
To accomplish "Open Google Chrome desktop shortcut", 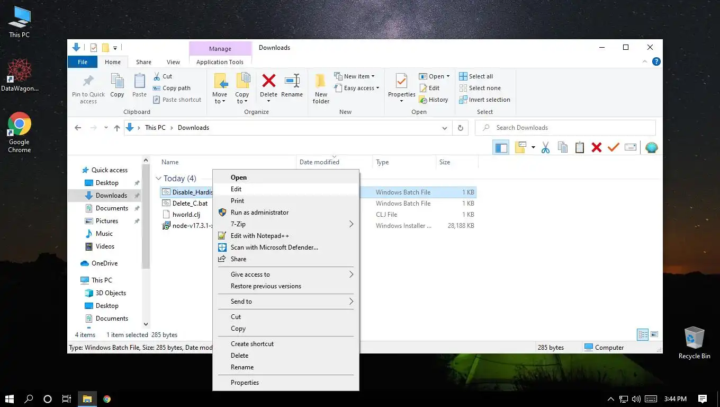I will [x=20, y=132].
